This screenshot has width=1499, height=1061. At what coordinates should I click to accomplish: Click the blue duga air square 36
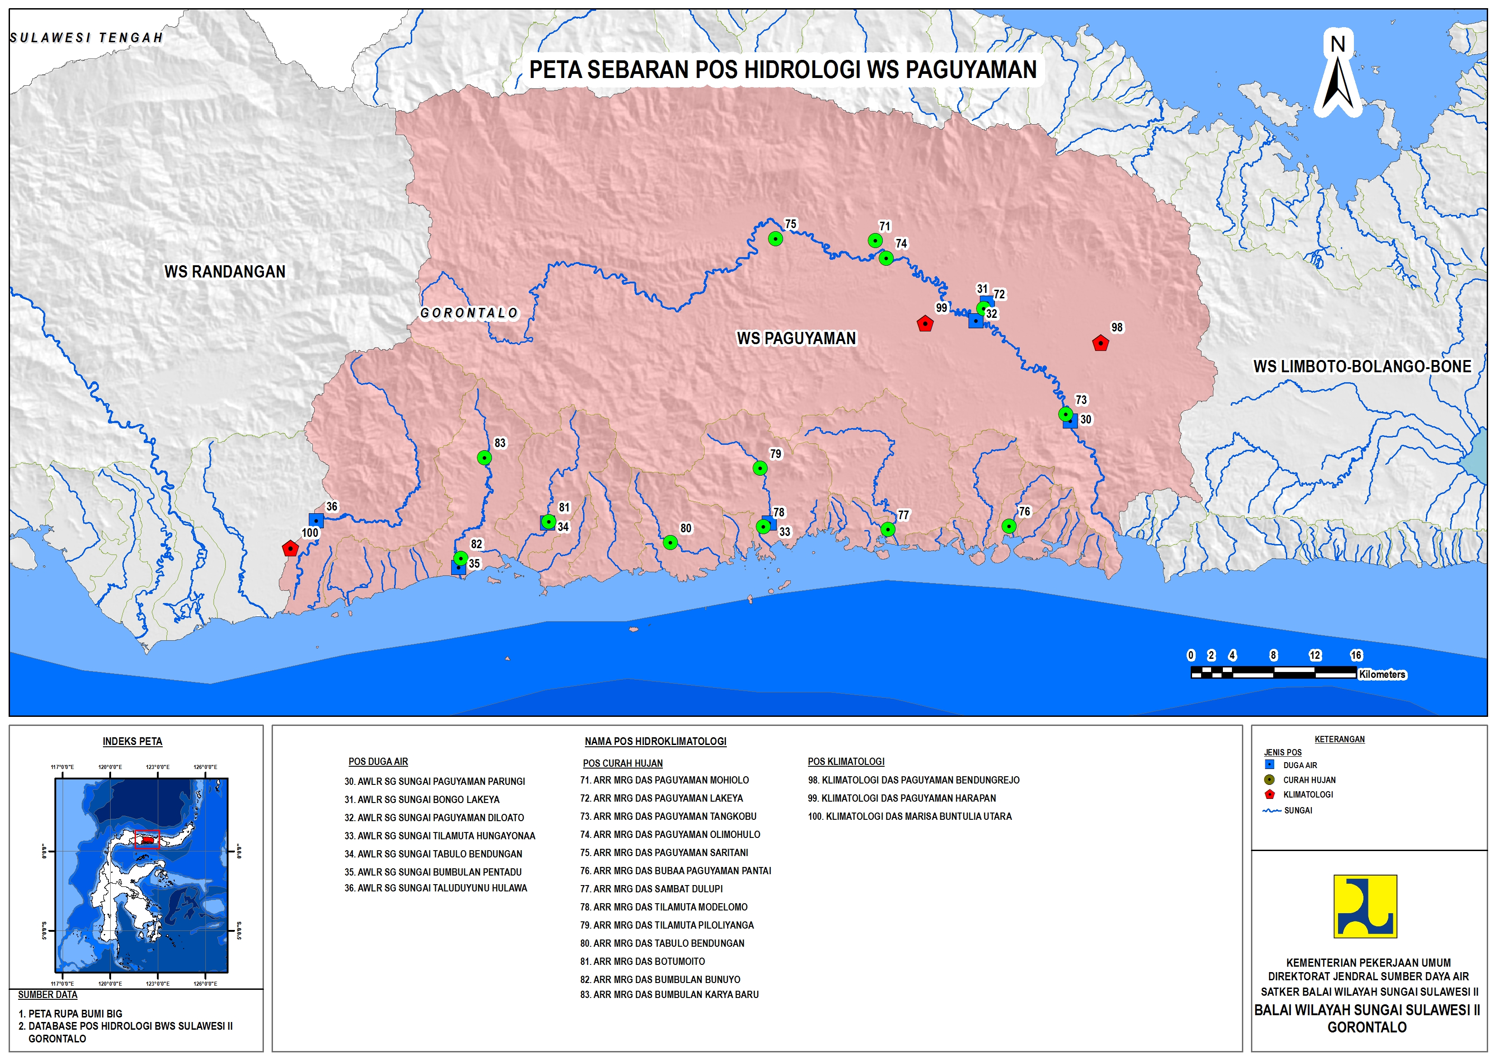pos(316,521)
